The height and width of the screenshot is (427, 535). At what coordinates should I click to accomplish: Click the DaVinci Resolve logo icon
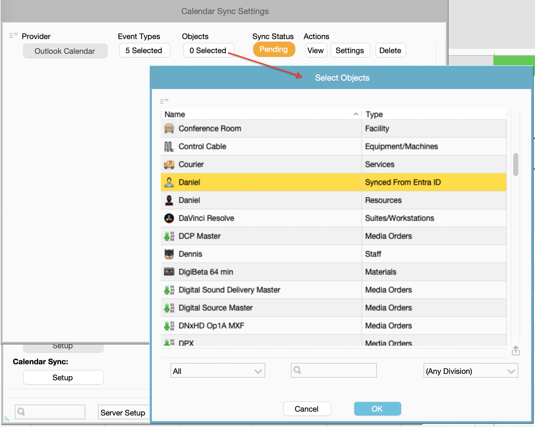(x=169, y=218)
